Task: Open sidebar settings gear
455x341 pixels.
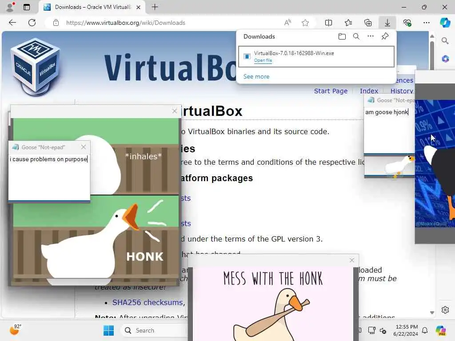Action: click(445, 310)
